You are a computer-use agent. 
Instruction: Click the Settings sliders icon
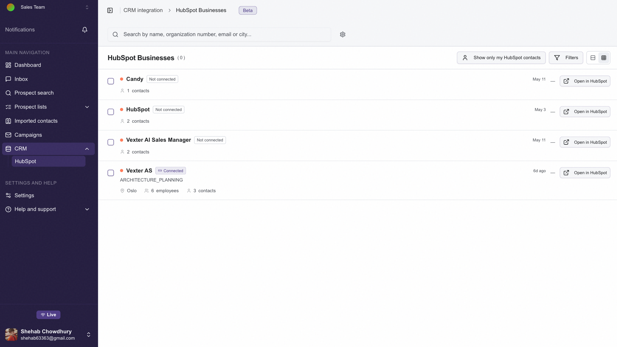tap(8, 195)
